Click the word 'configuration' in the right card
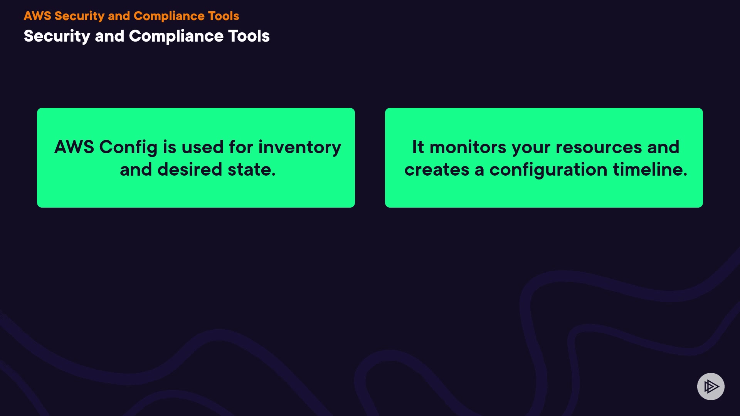The image size is (740, 416). (x=548, y=169)
